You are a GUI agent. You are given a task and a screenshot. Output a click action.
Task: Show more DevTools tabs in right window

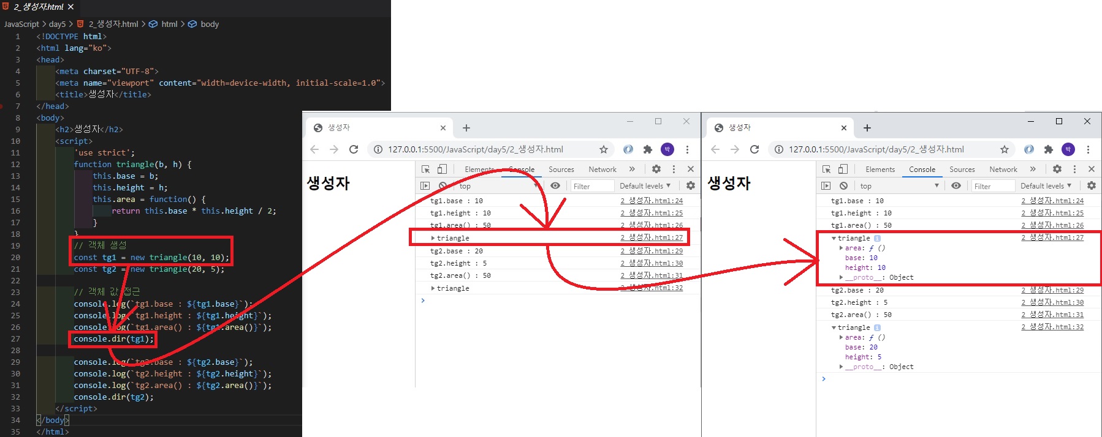[1033, 169]
